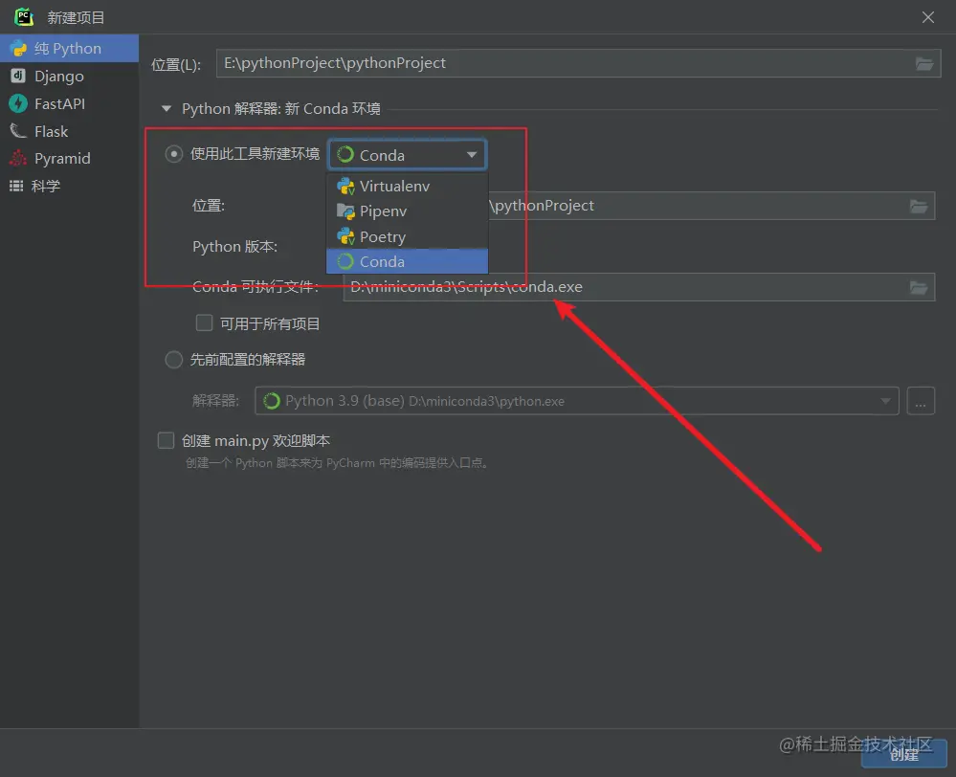Choose the 科学 project type
Image resolution: width=956 pixels, height=777 pixels.
point(69,186)
